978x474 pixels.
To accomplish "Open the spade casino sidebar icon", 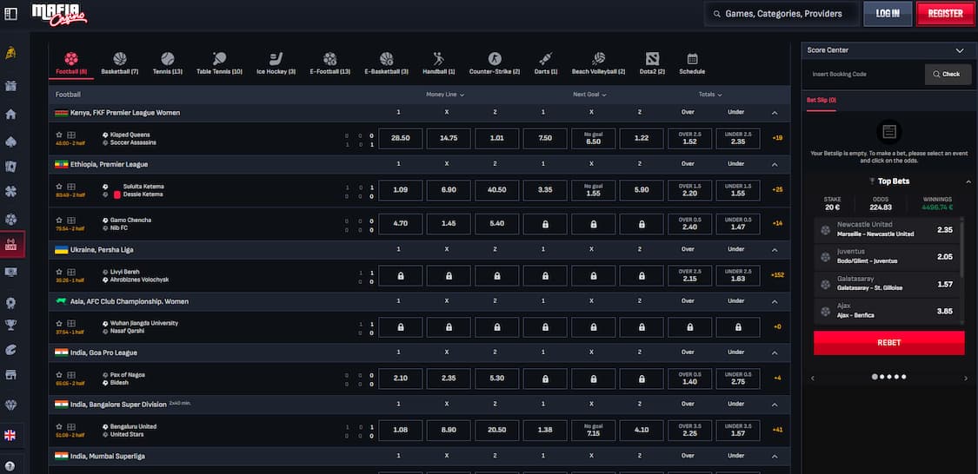I will click(10, 142).
